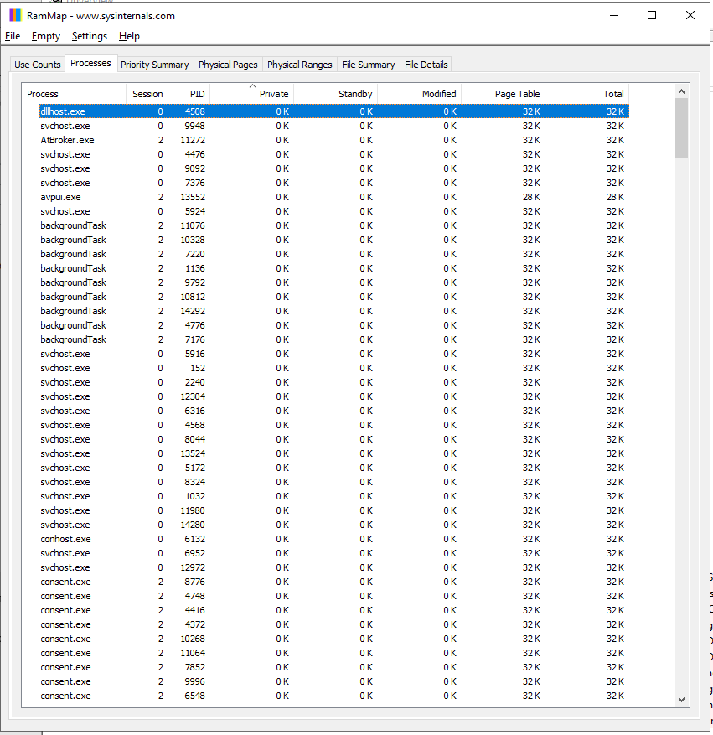
Task: Switch to the File Summary tab
Action: [x=368, y=65]
